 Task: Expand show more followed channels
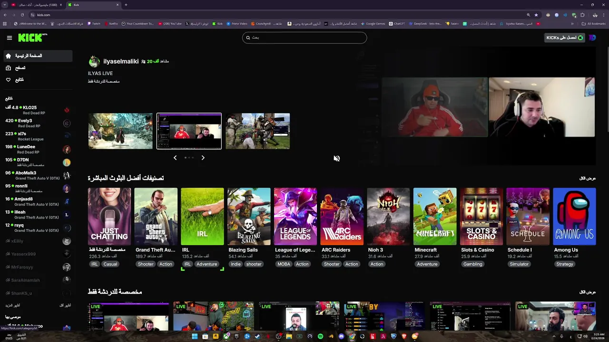click(x=12, y=305)
